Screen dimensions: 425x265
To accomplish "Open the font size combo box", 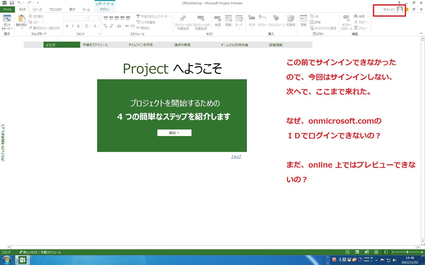I will tap(95, 18).
